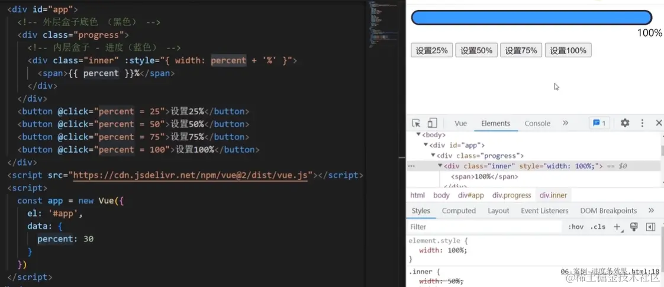664x287 pixels.
Task: Open the DOM Breakpoints sub-tab
Action: (x=608, y=211)
